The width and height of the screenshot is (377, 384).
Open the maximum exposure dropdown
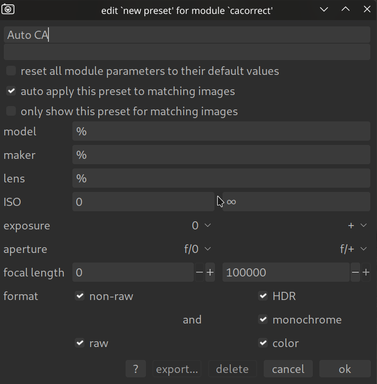357,226
